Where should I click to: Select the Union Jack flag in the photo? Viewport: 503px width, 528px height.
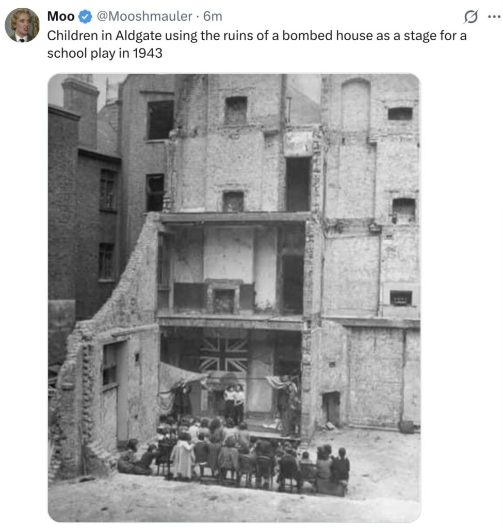(x=224, y=355)
